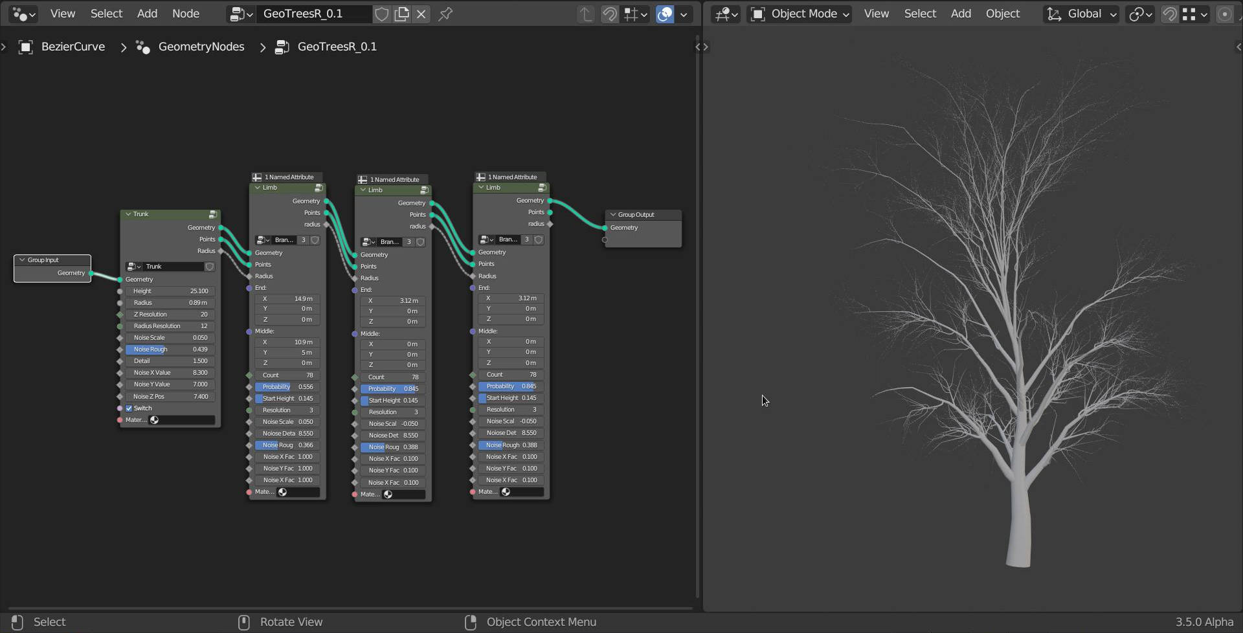Click BezierCurve breadcrumb
This screenshot has height=633, width=1243.
point(73,47)
